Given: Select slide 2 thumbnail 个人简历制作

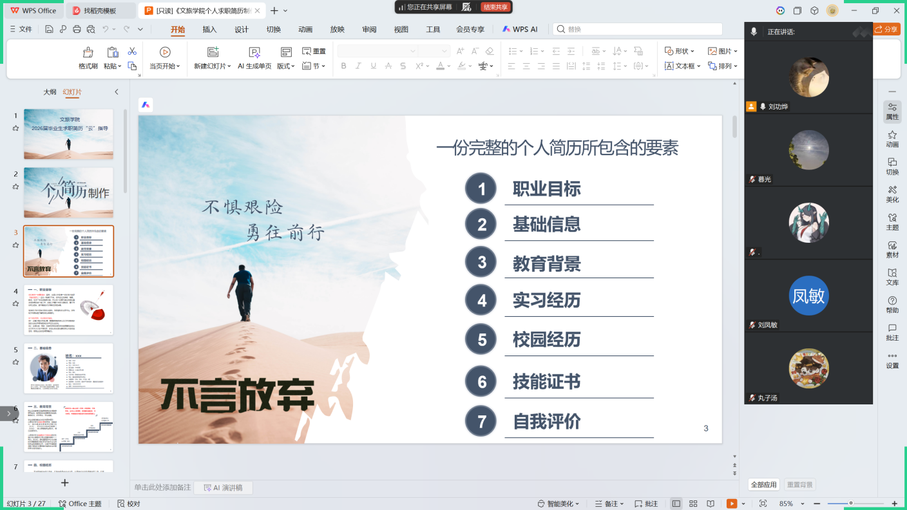Looking at the screenshot, I should pos(68,193).
